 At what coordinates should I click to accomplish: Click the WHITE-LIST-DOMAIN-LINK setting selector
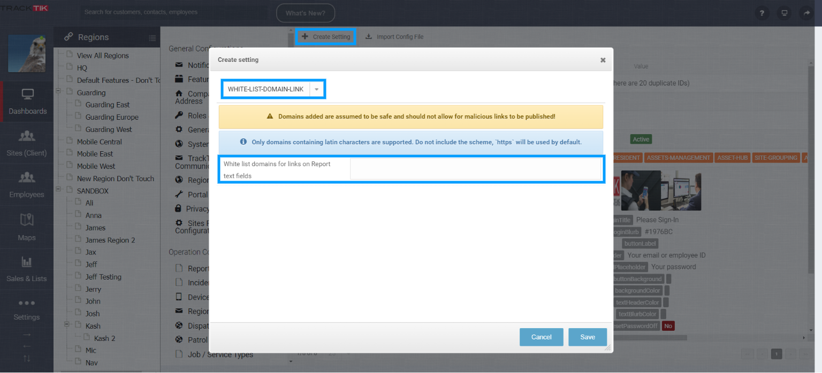pyautogui.click(x=273, y=89)
